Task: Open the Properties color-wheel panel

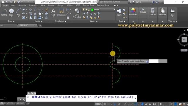Action: [133, 12]
